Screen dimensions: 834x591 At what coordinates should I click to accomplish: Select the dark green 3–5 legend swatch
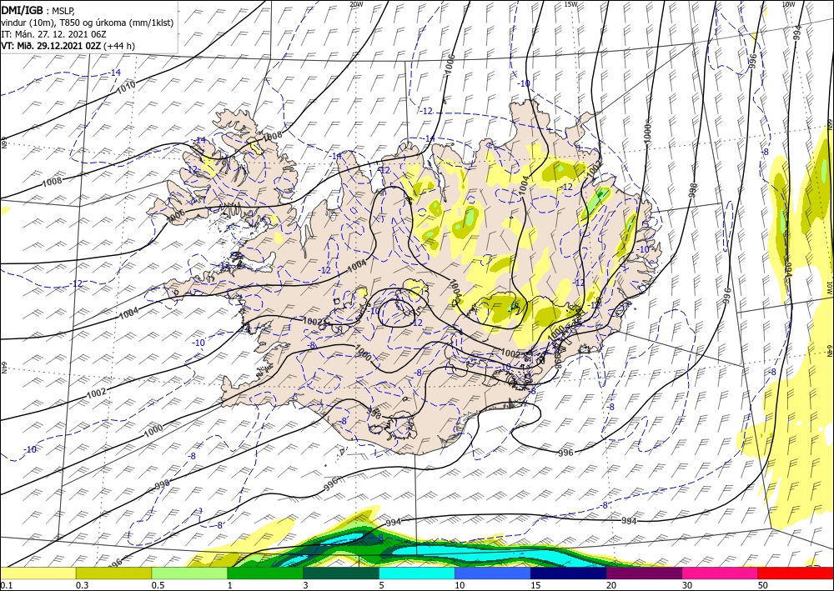(341, 573)
